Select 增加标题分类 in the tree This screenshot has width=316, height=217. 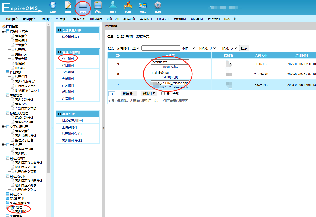click(x=24, y=117)
